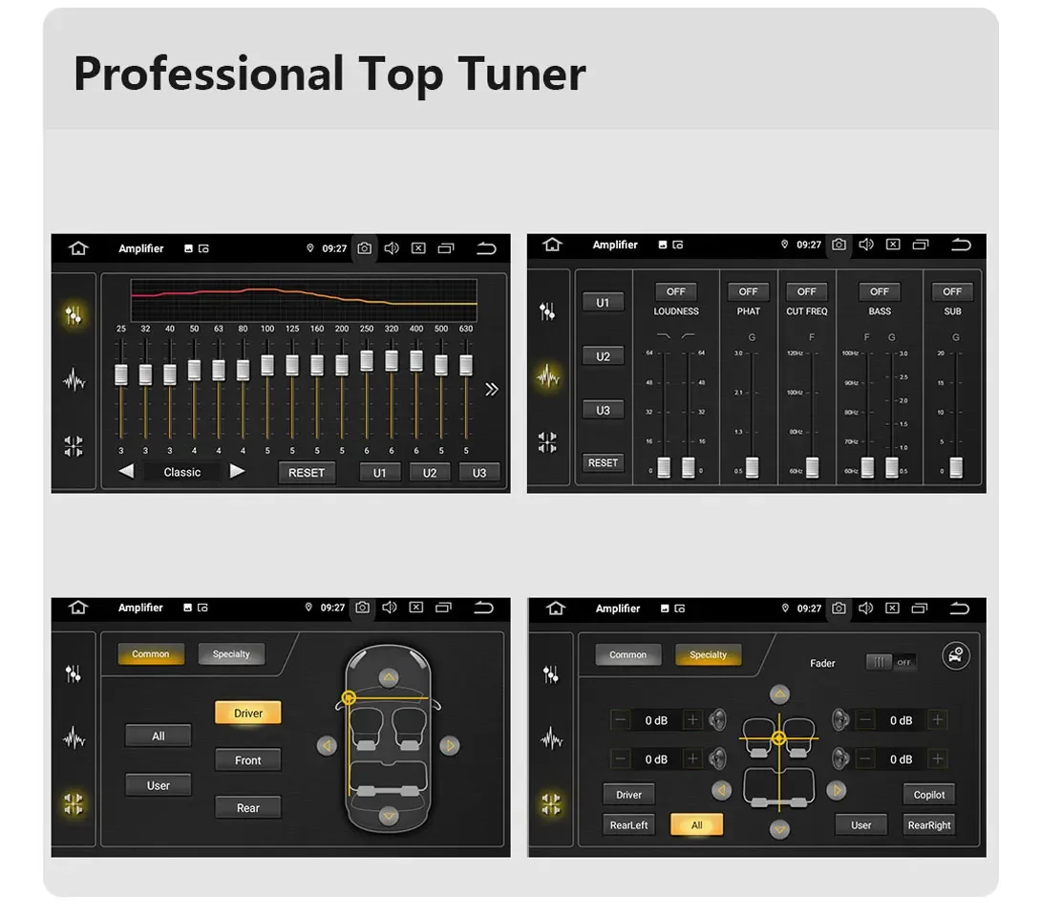Select User seat position
This screenshot has height=918, width=1062.
coord(158,785)
